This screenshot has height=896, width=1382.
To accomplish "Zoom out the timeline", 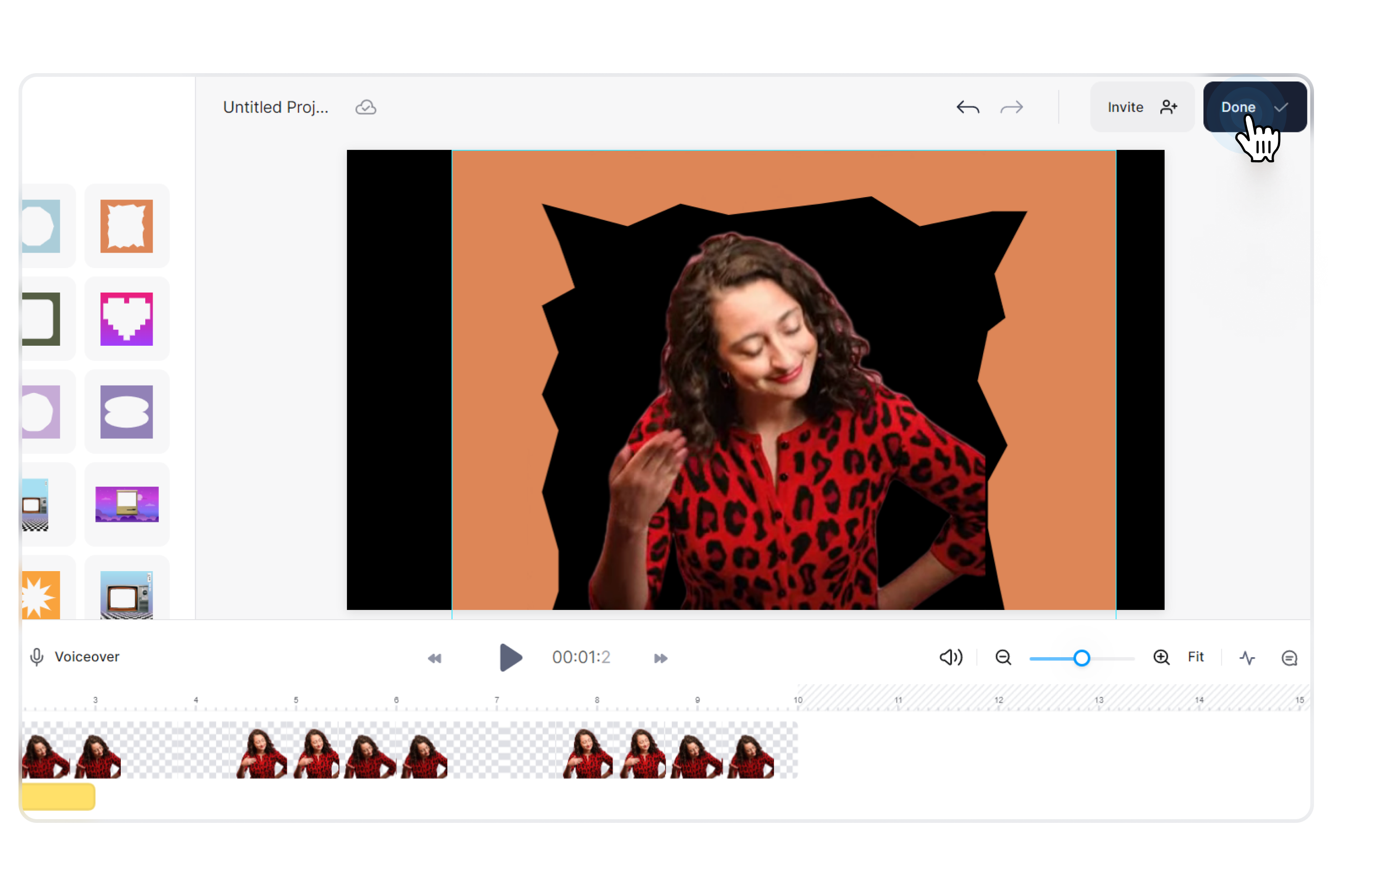I will (x=1003, y=657).
